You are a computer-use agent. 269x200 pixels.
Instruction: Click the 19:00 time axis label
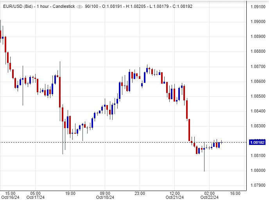pos(70,193)
